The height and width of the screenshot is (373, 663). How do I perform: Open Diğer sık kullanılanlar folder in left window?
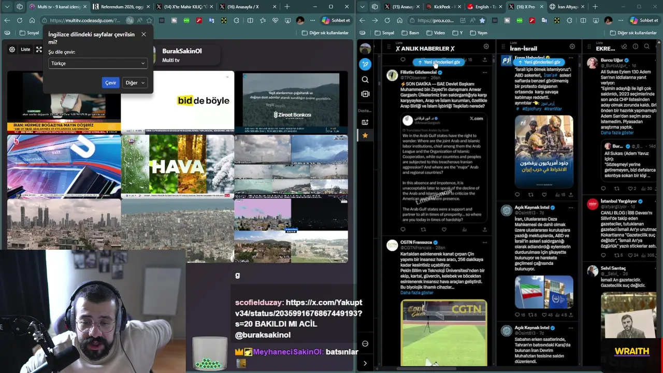(x=325, y=33)
